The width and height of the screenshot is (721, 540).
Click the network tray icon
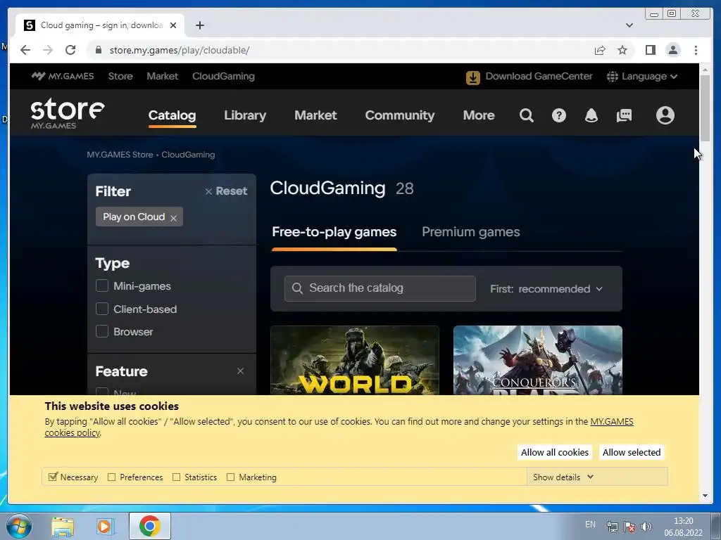(612, 527)
